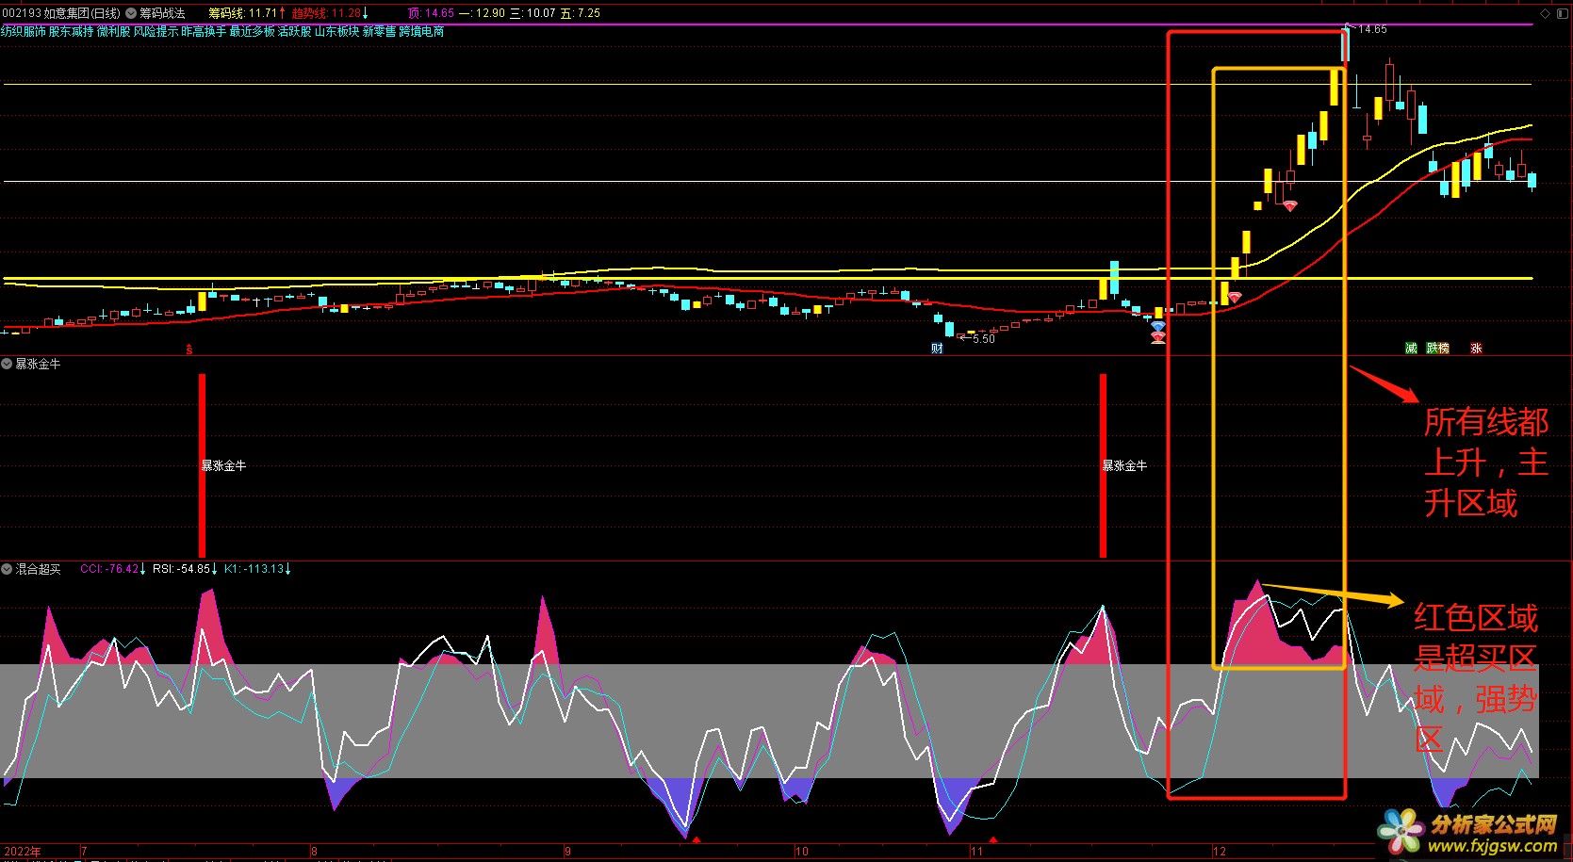The height and width of the screenshot is (862, 1573).
Task: Click the diamond icon at top right
Action: (x=1545, y=13)
